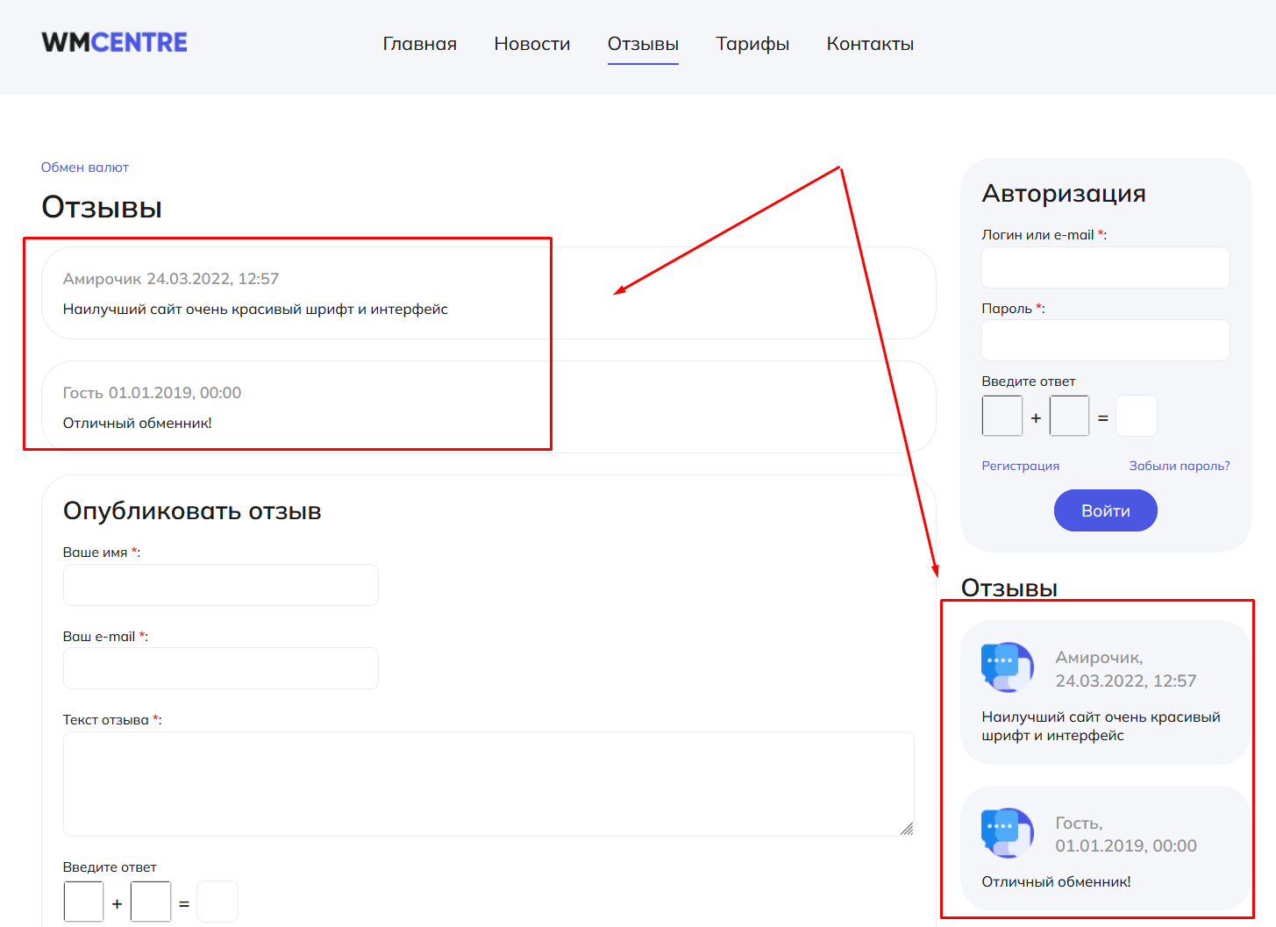Viewport: 1276px width, 927px height.
Task: Open the Регистрация link
Action: [1020, 466]
